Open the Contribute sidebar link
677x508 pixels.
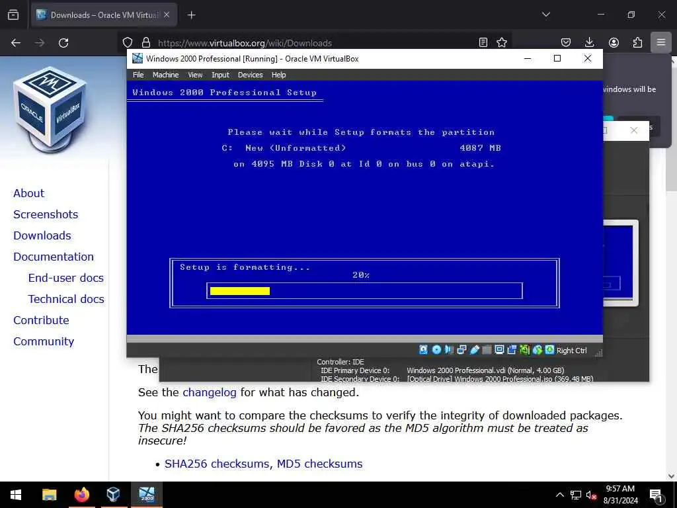41,320
